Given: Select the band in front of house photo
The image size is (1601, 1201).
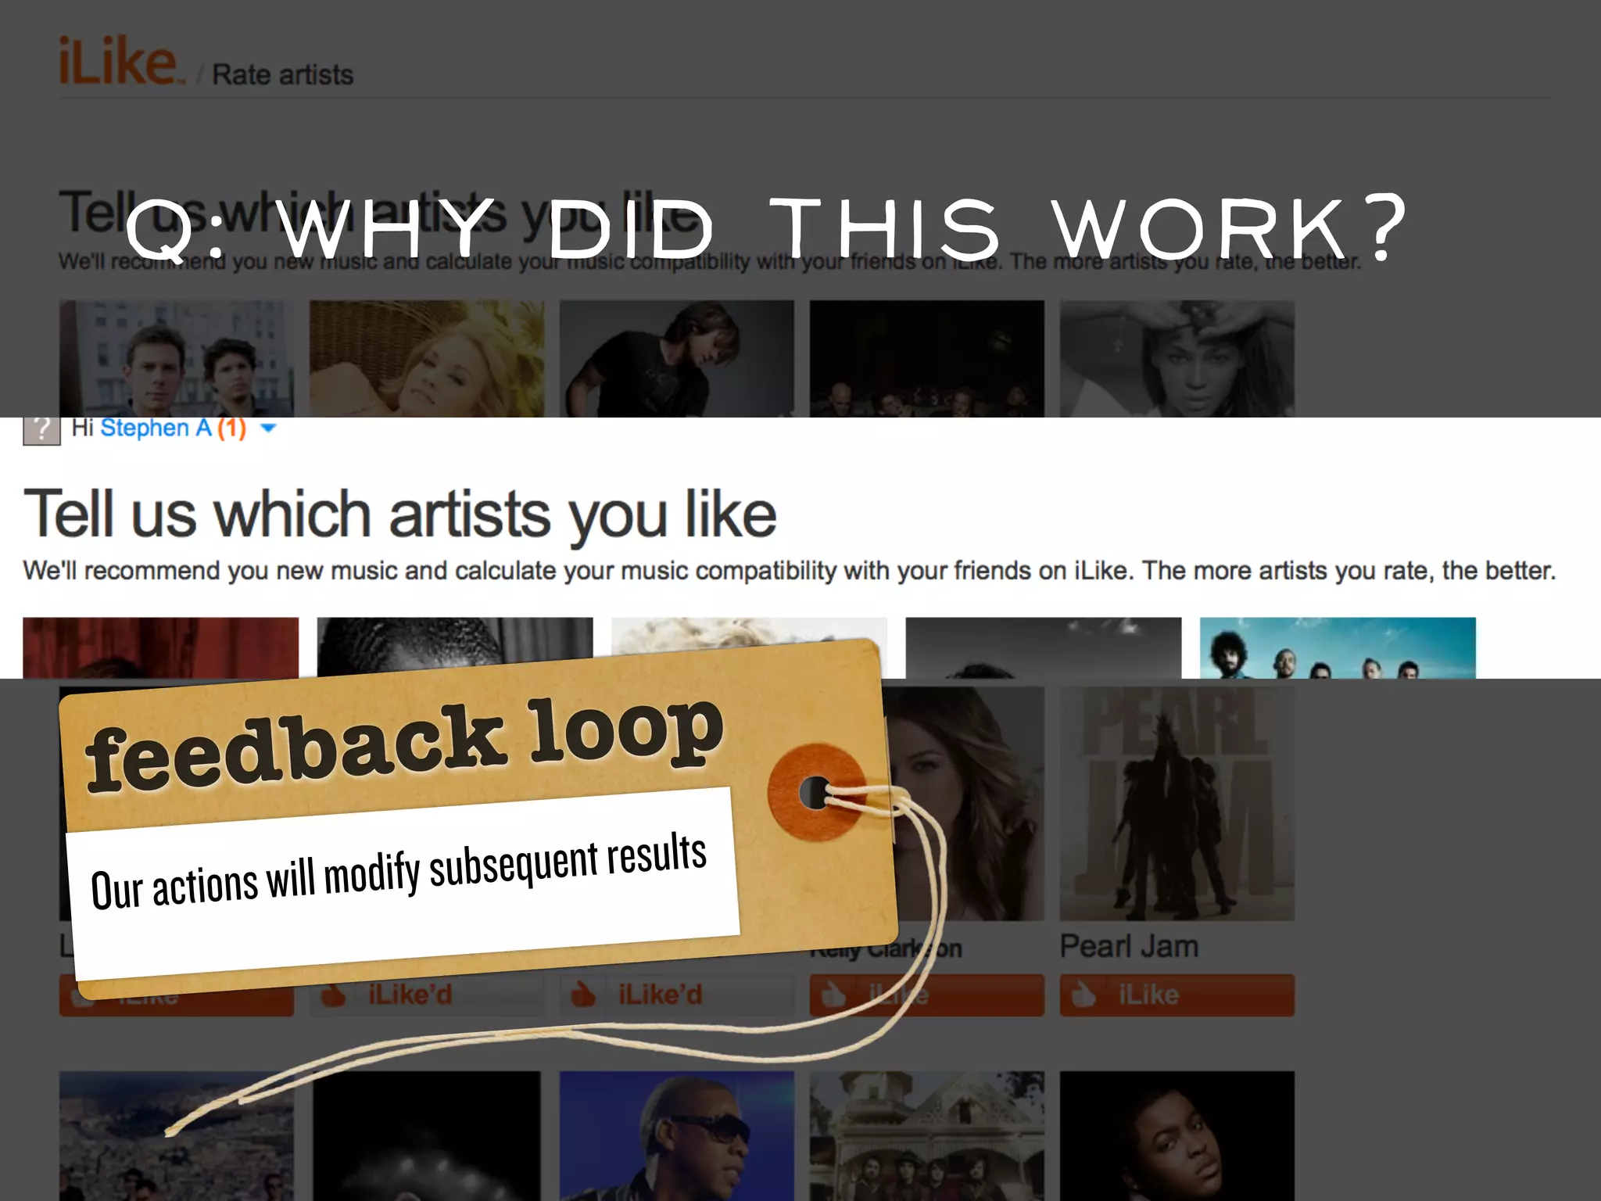Looking at the screenshot, I should pyautogui.click(x=927, y=1135).
